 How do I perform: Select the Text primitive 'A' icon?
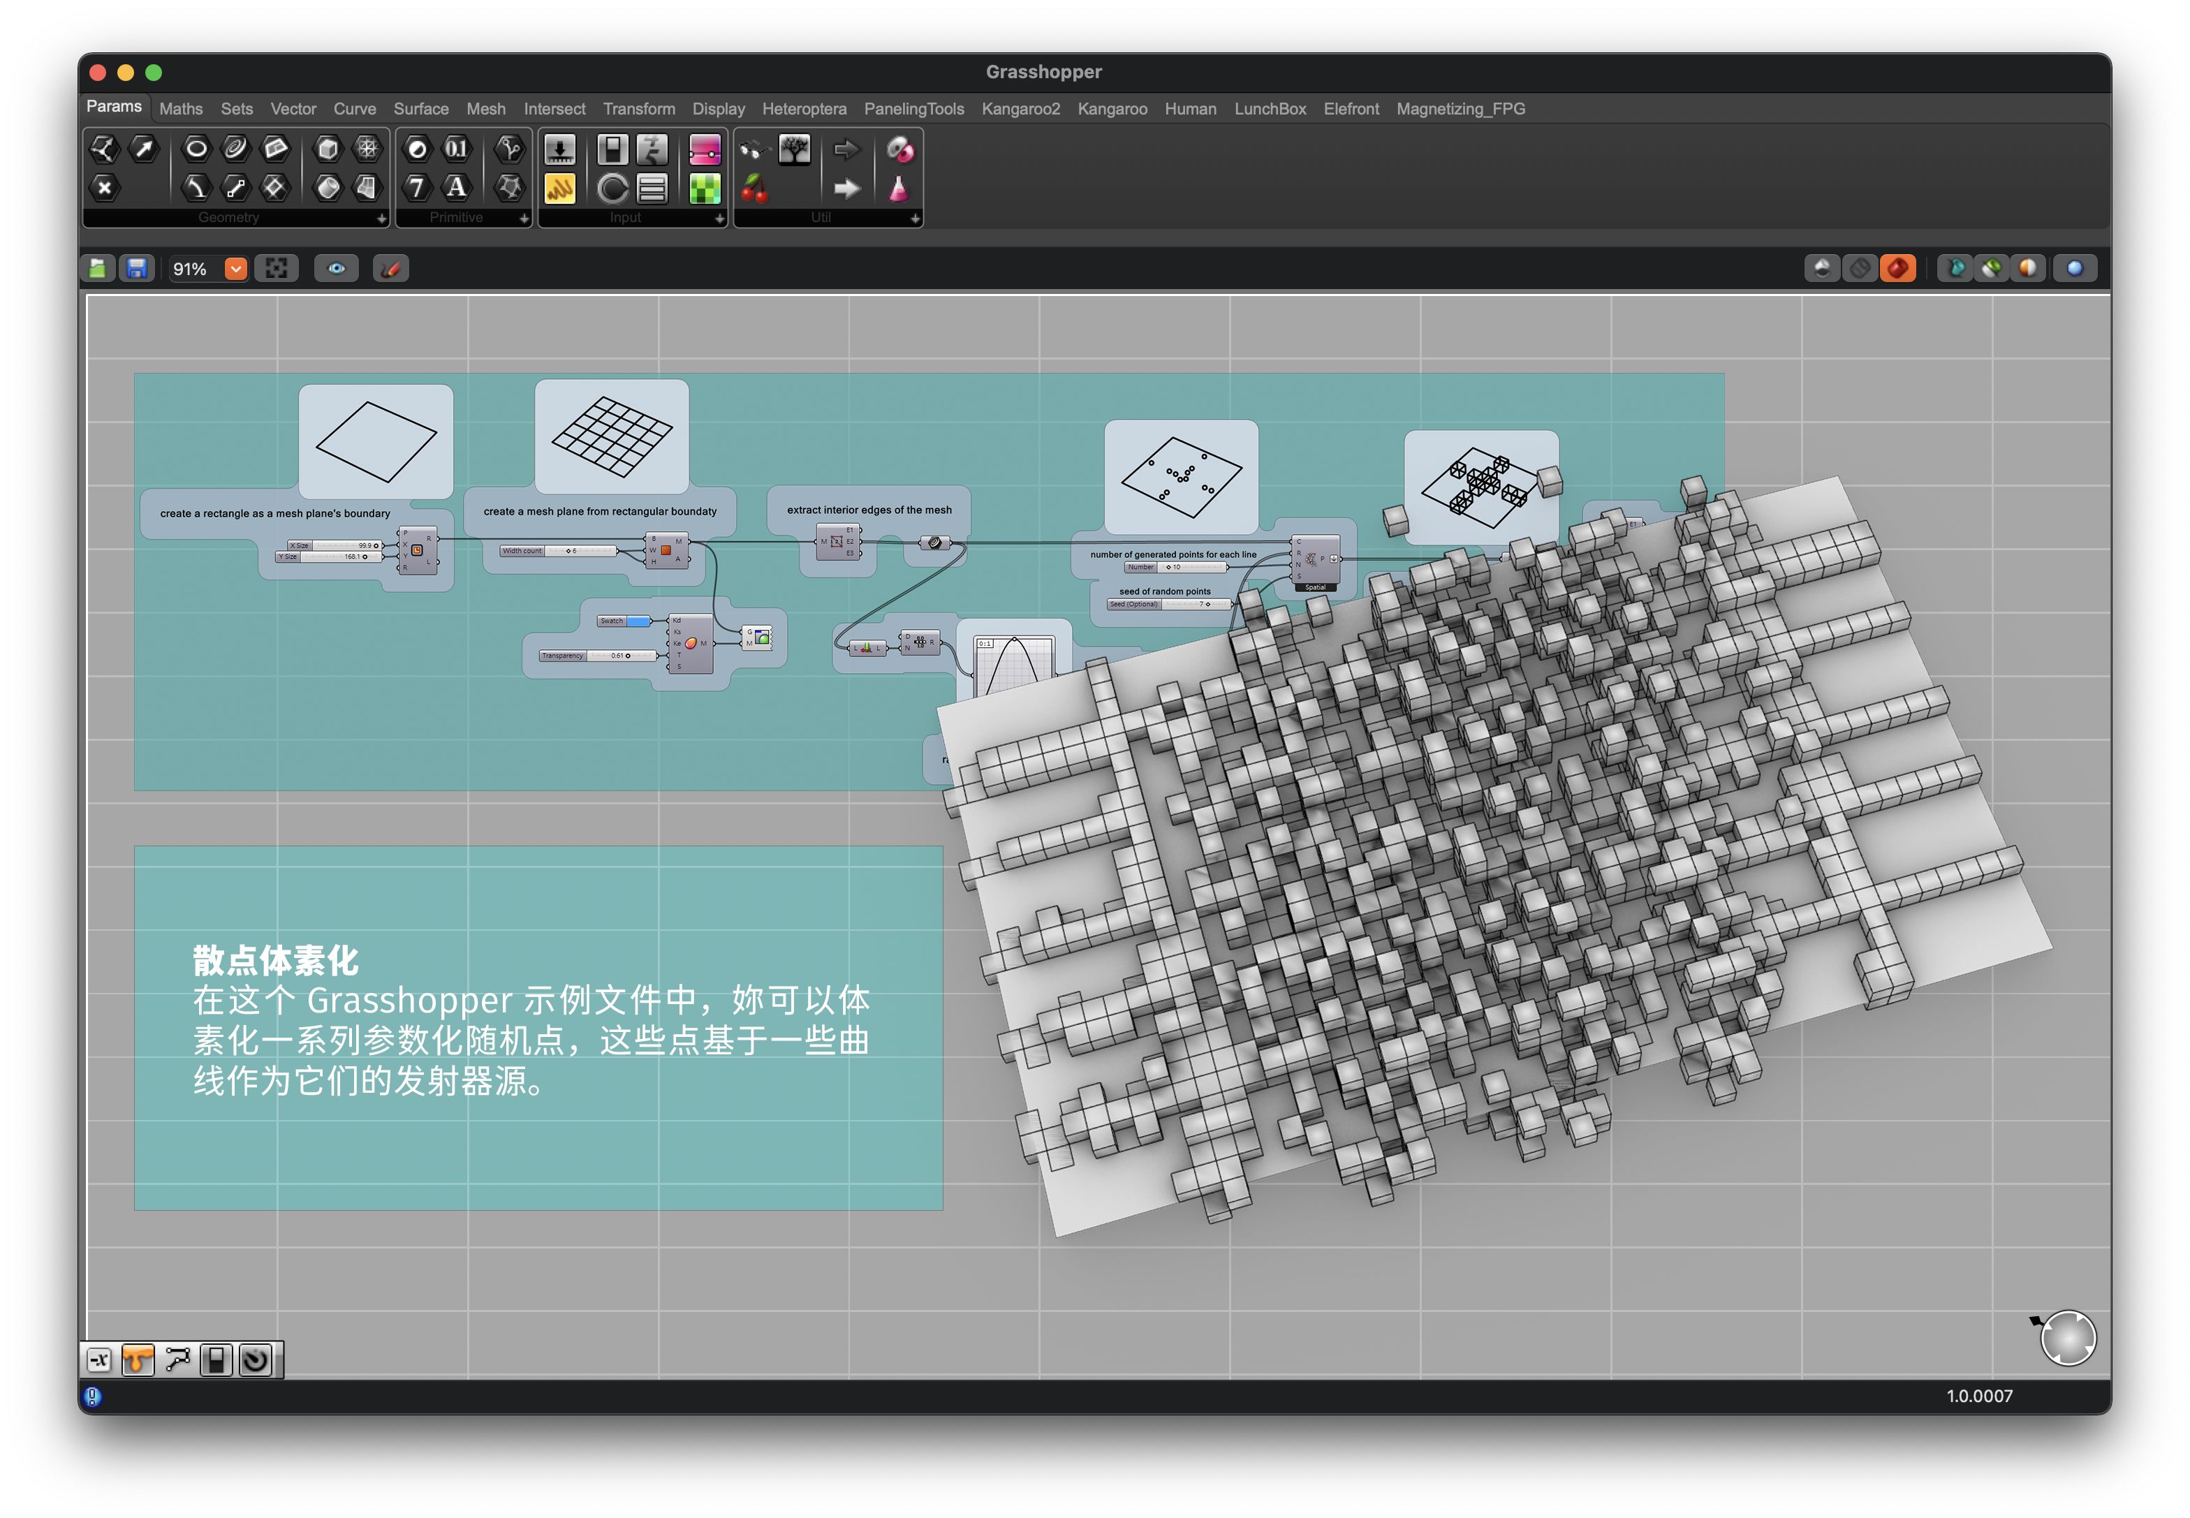point(457,187)
